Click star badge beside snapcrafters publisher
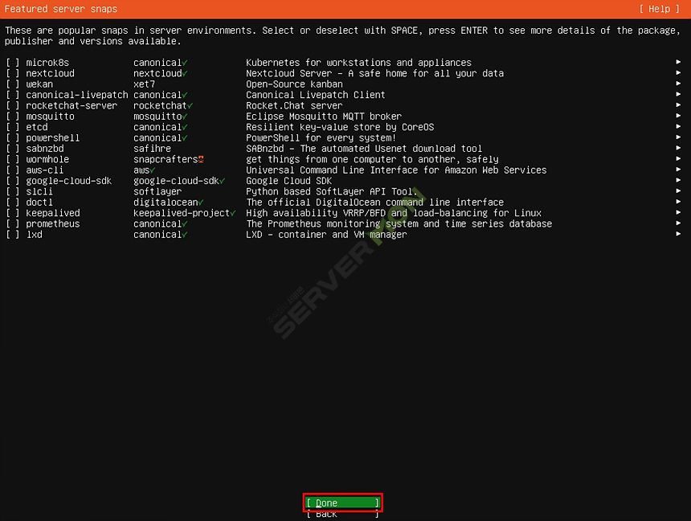This screenshot has width=691, height=521. [201, 159]
